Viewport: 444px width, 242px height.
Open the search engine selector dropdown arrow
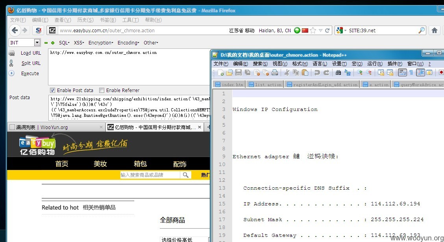point(345,31)
